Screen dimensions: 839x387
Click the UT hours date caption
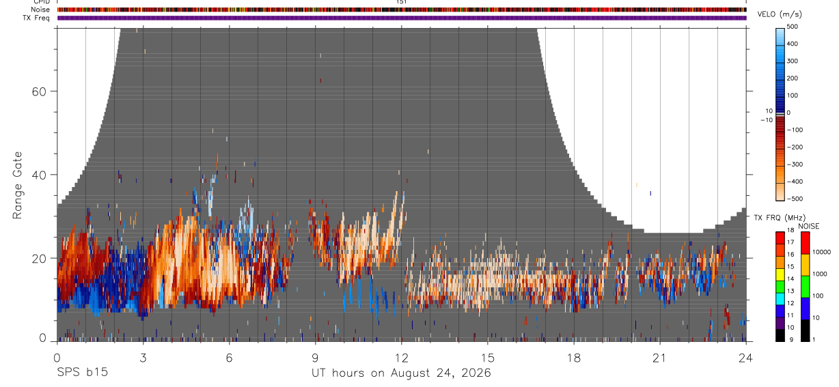point(401,373)
